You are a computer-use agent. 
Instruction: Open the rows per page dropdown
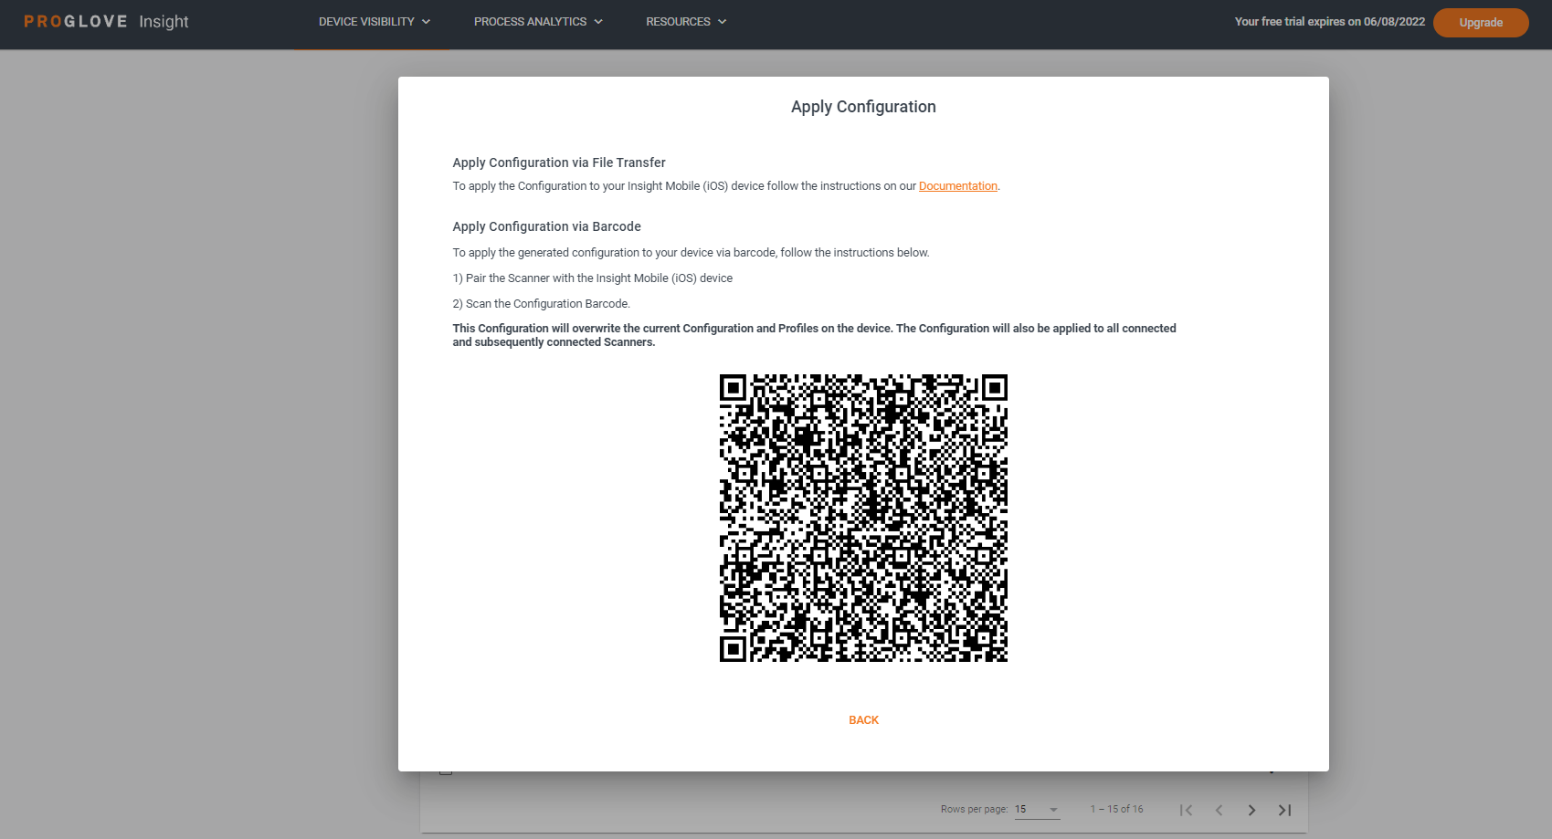click(1037, 810)
